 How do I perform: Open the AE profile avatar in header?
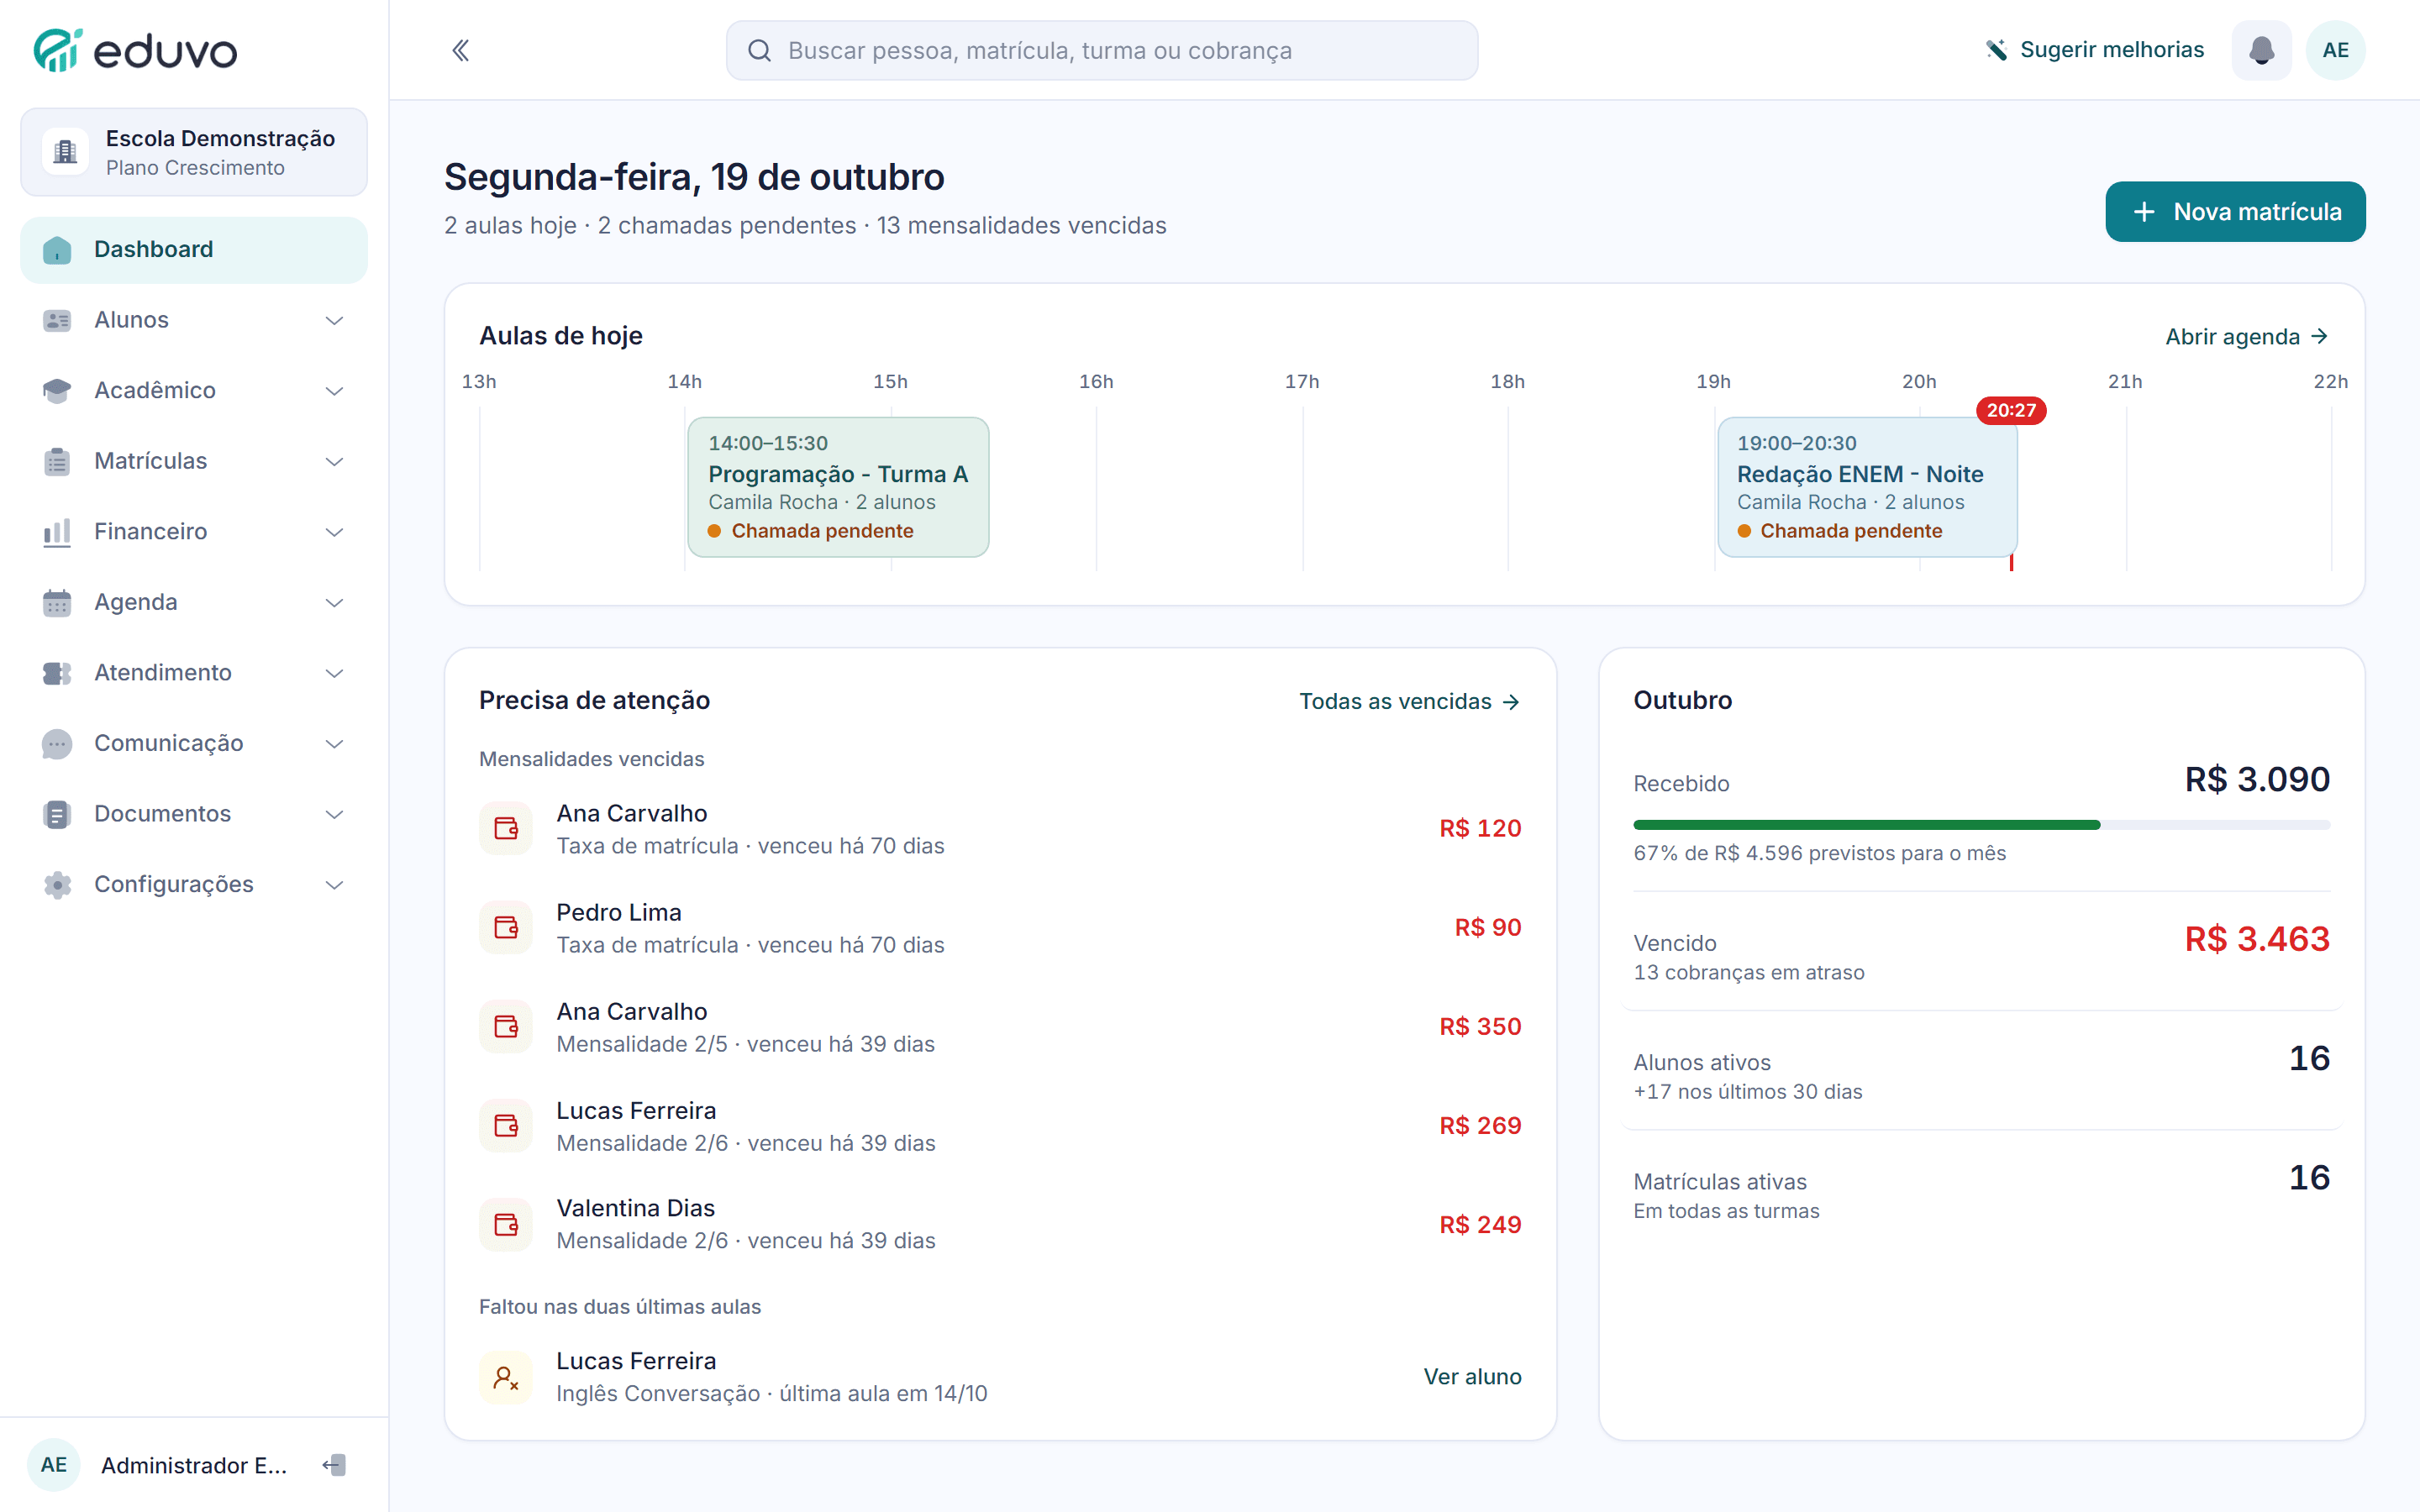2335,50
